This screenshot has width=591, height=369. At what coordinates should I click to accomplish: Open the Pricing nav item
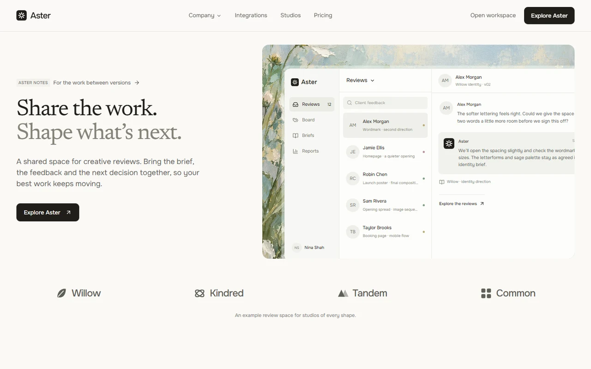(x=323, y=15)
